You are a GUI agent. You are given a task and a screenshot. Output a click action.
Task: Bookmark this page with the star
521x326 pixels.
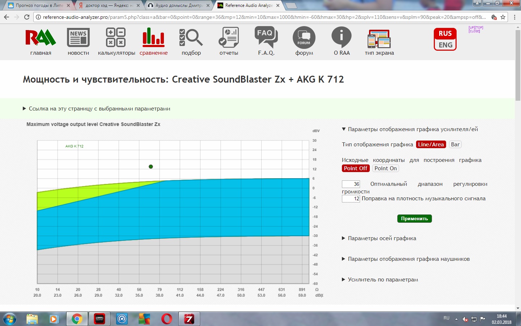503,17
